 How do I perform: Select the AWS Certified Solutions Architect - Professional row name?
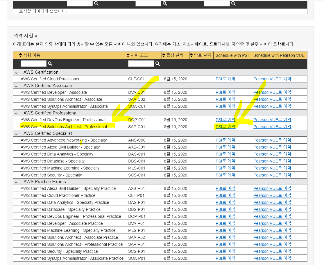64,127
